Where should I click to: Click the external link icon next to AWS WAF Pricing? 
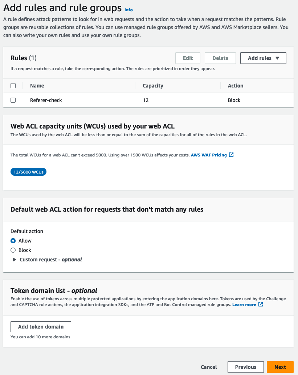232,155
